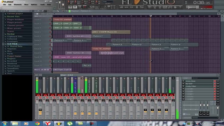Viewport: 224px width, 126px height.
Task: Open mixer IN input selector dropdown
Action: pos(205,78)
